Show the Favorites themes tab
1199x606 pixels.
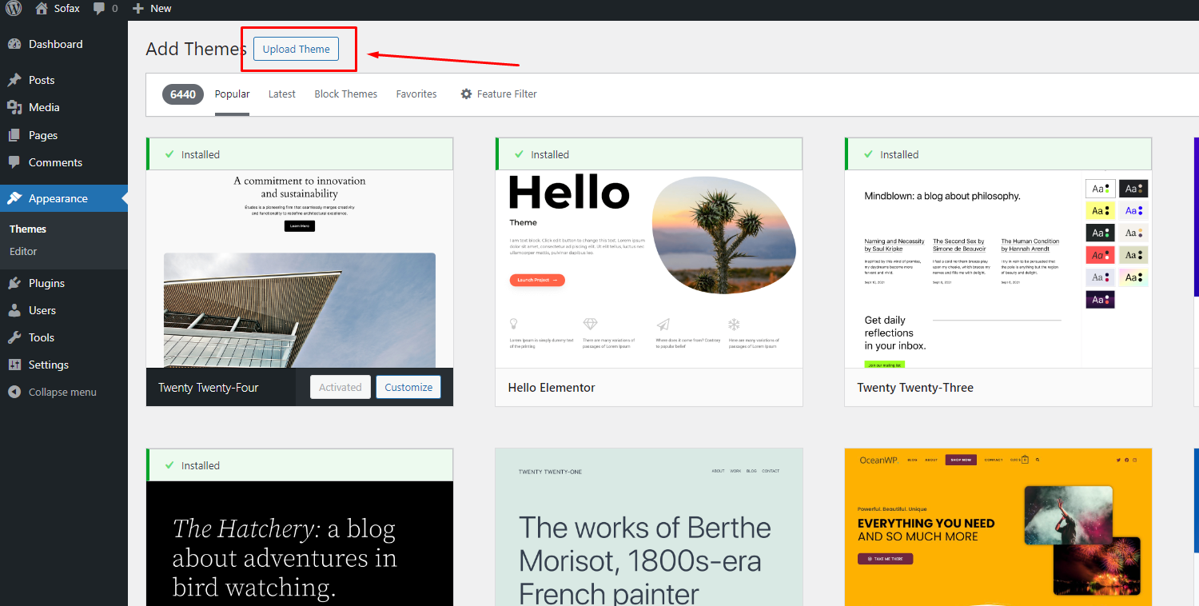coord(416,94)
